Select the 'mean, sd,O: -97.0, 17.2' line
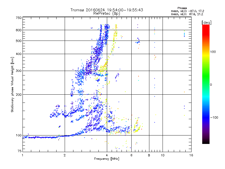This screenshot has width=225, height=169. pyautogui.click(x=187, y=11)
